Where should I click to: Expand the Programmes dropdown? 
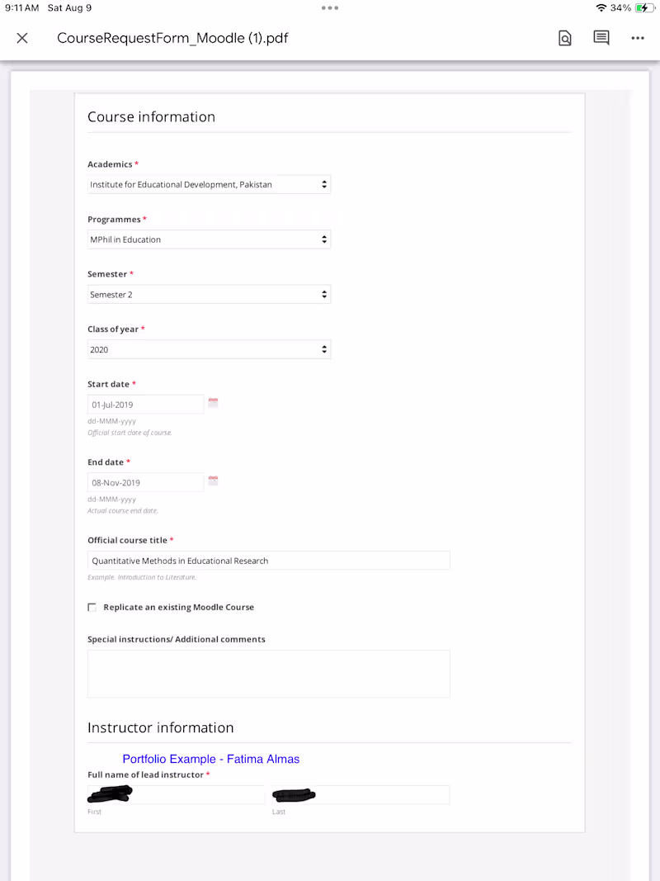[210, 239]
